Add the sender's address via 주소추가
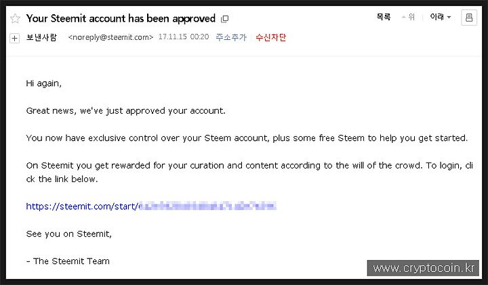The width and height of the screenshot is (488, 285). [x=231, y=37]
